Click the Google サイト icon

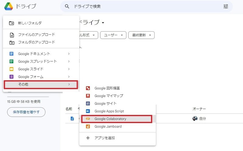point(88,103)
